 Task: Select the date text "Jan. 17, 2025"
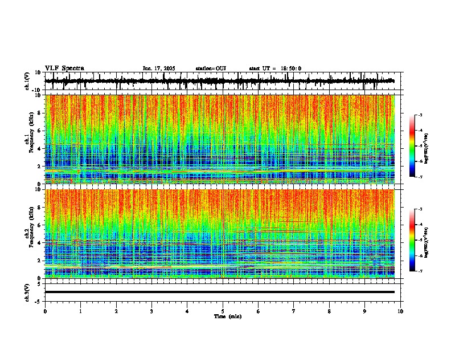159,68
